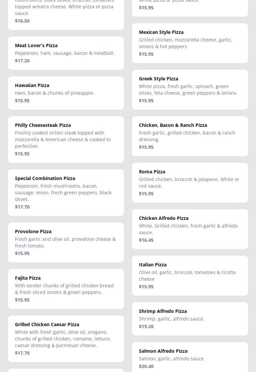Open the Chicken Alfredo Pizza item
256x372 pixels.
click(x=164, y=218)
